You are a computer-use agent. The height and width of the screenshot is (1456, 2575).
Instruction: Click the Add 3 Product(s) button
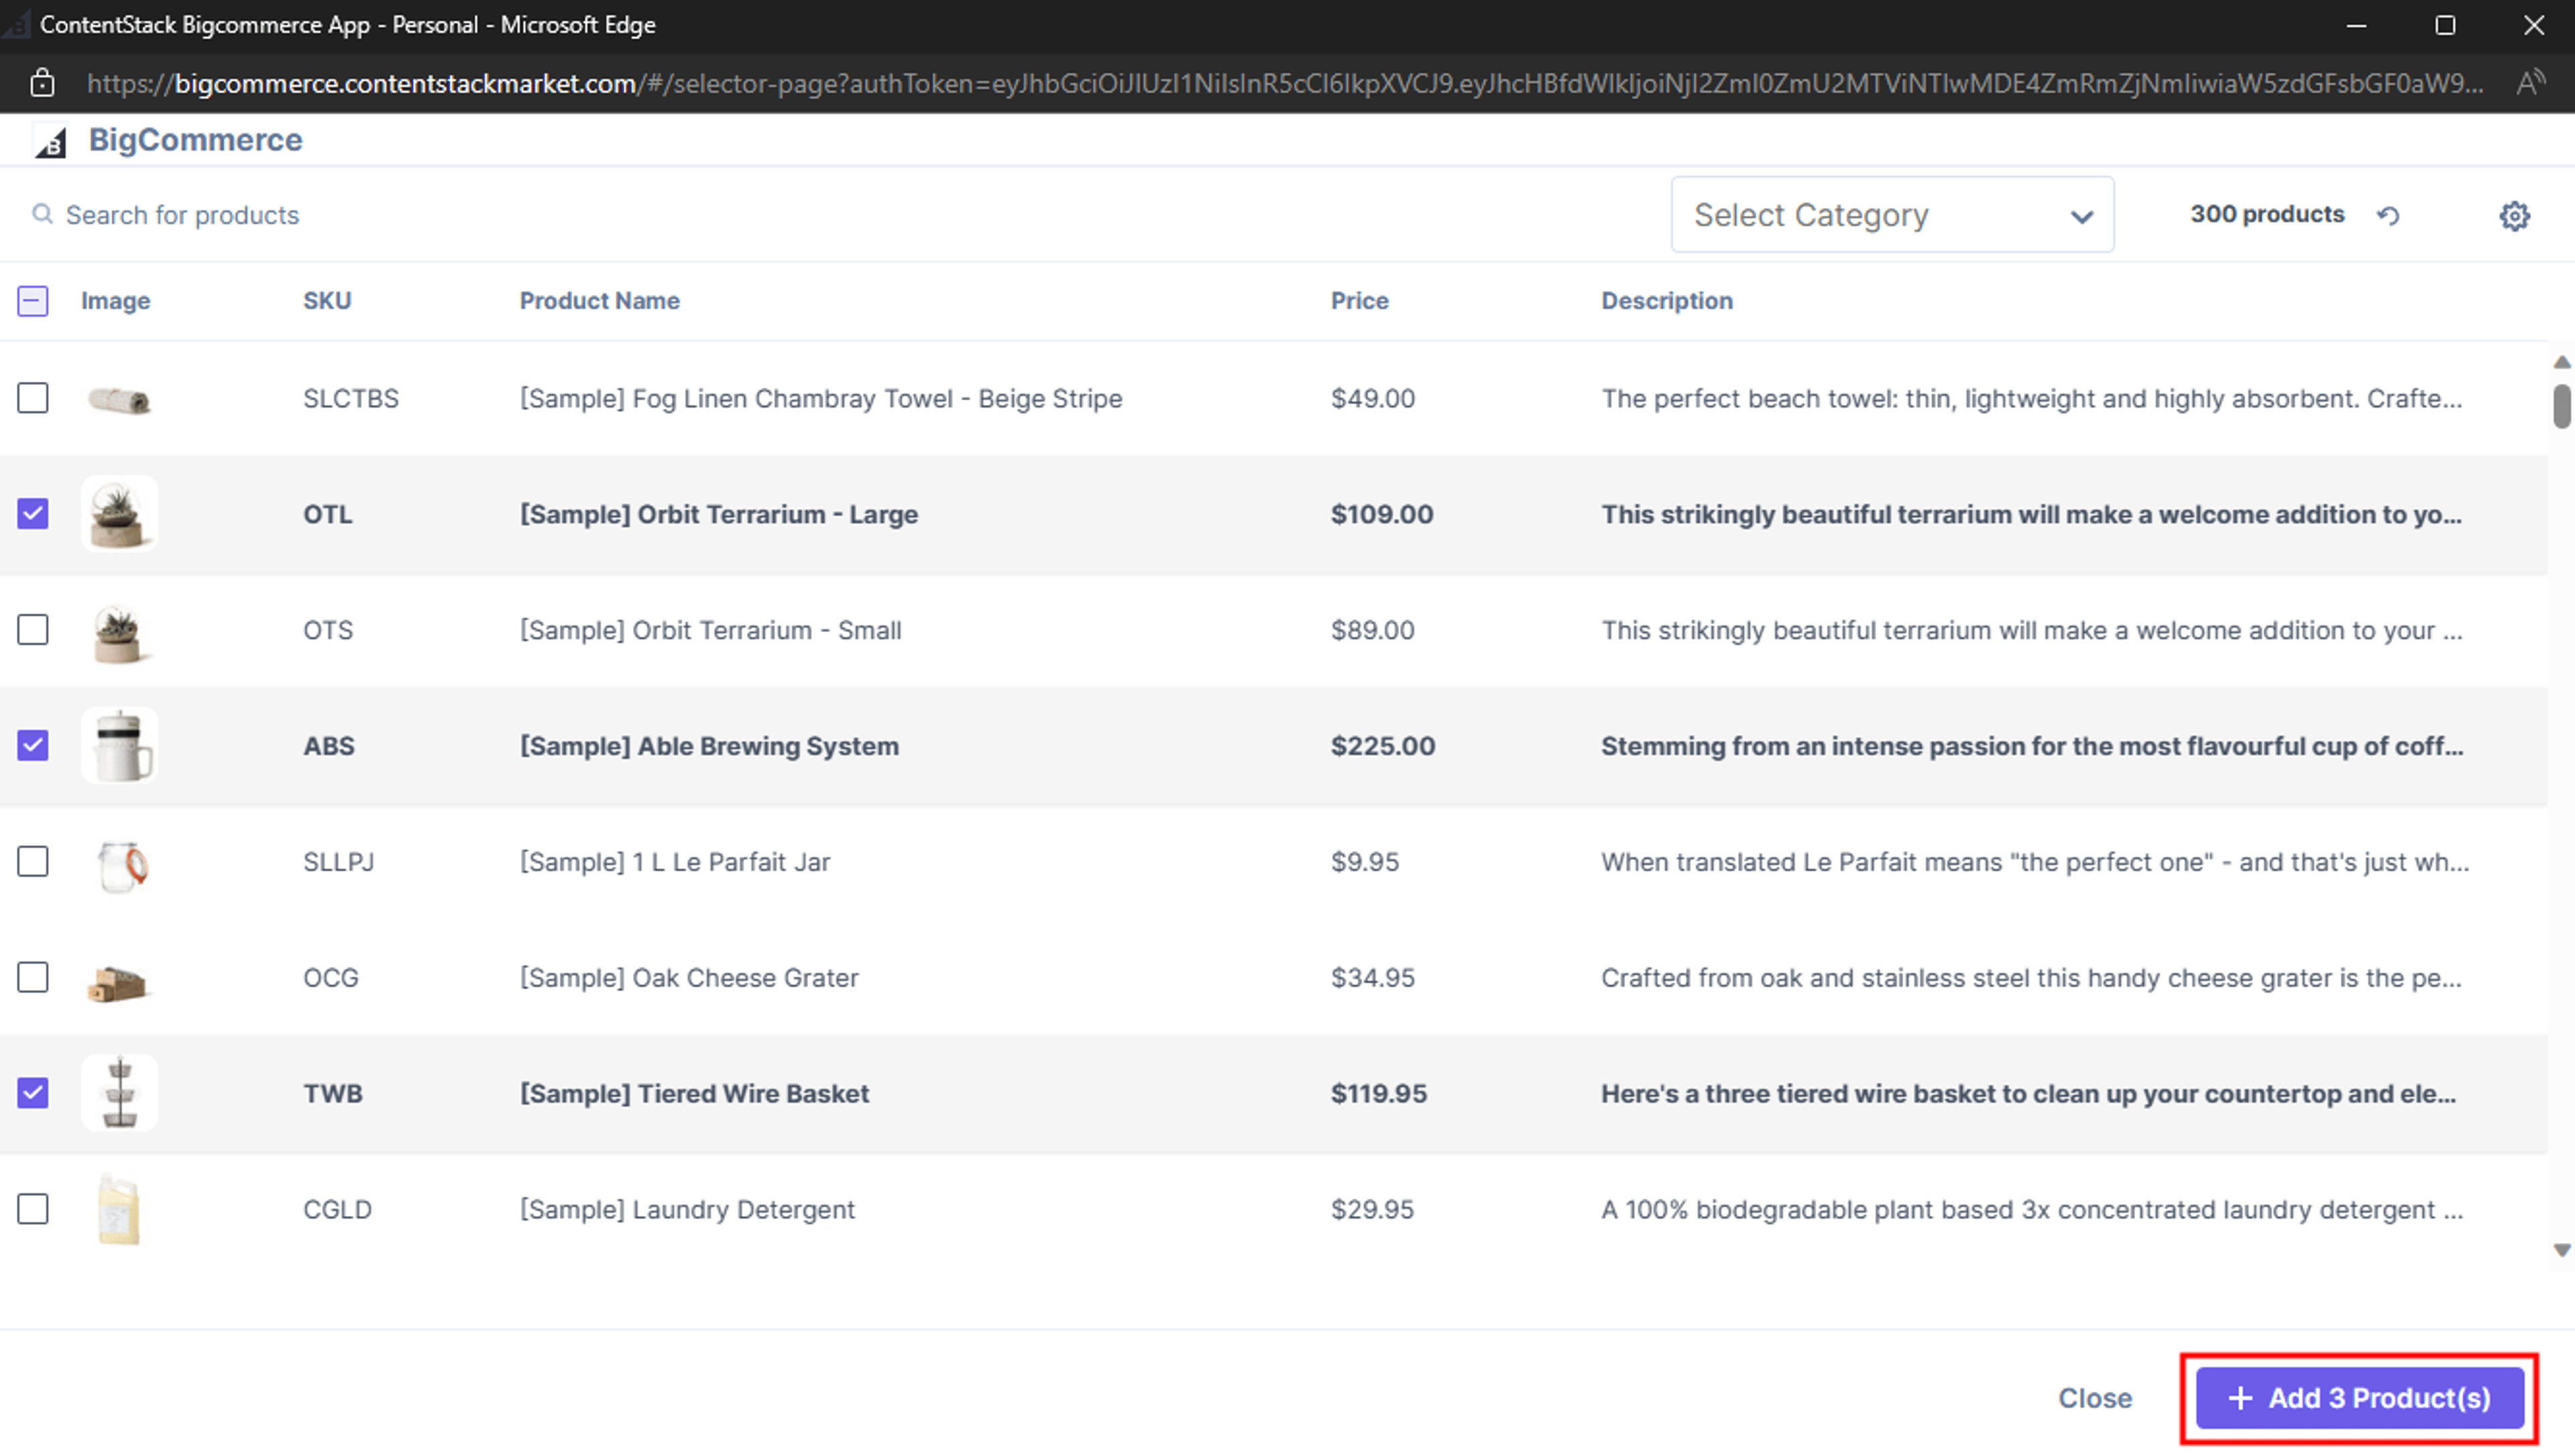coord(2359,1398)
